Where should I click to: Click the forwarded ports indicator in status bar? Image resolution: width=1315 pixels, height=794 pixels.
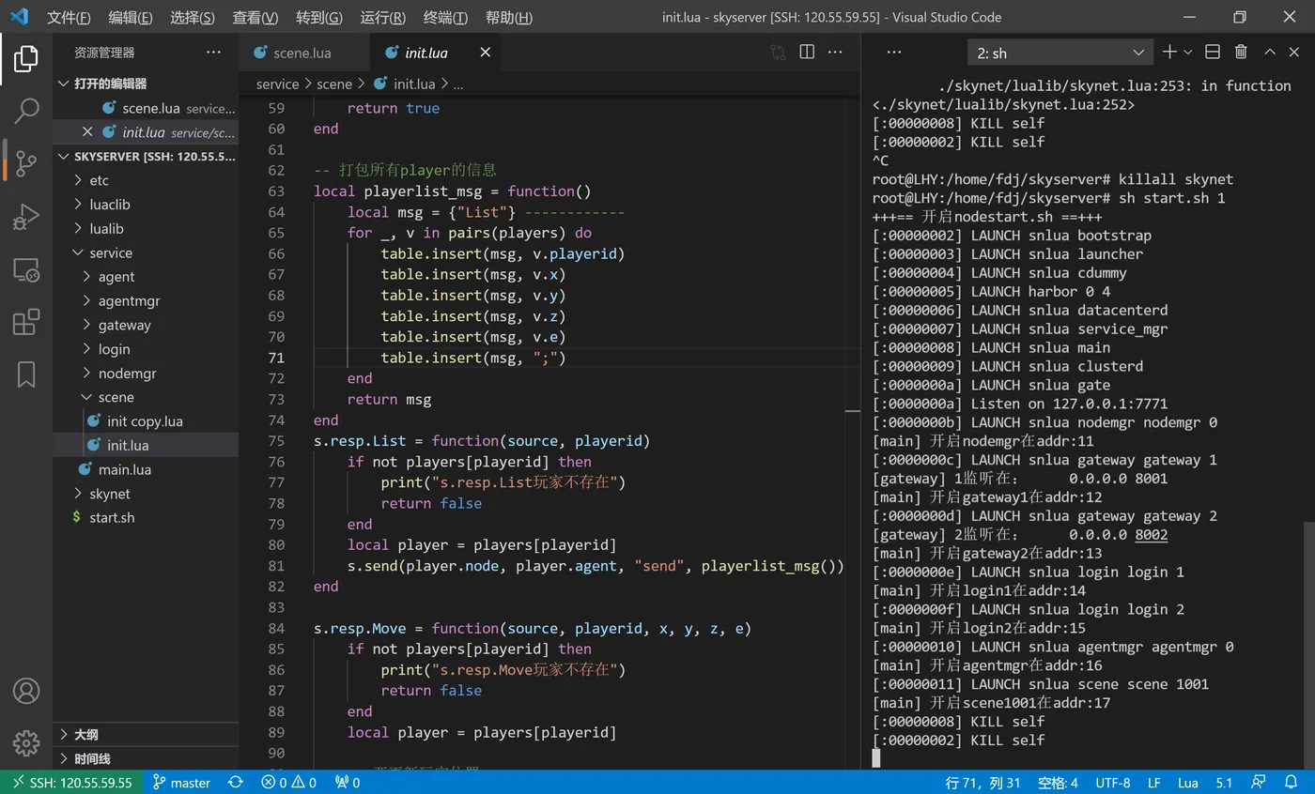click(348, 782)
